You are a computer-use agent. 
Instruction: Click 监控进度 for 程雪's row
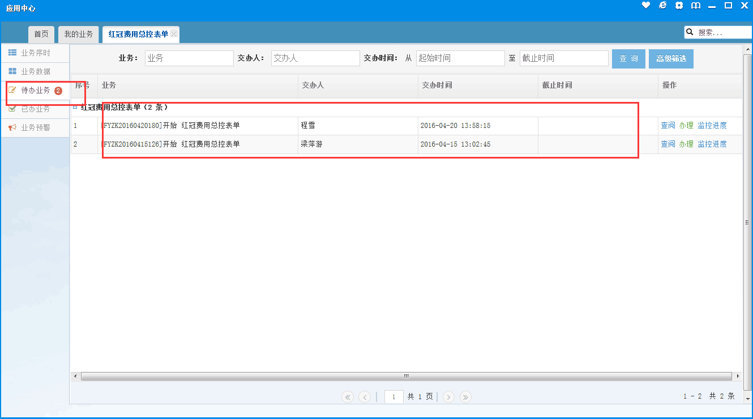[712, 126]
